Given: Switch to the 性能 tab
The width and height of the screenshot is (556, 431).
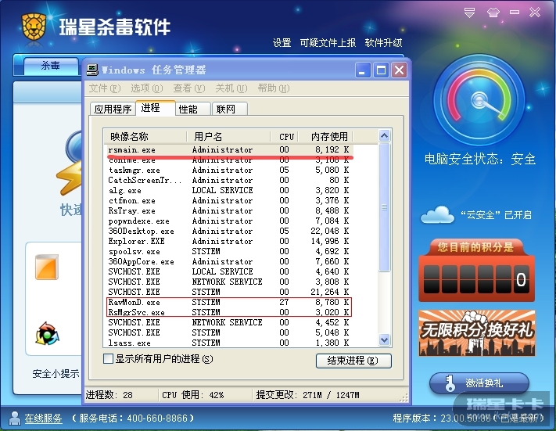Looking at the screenshot, I should 193,109.
